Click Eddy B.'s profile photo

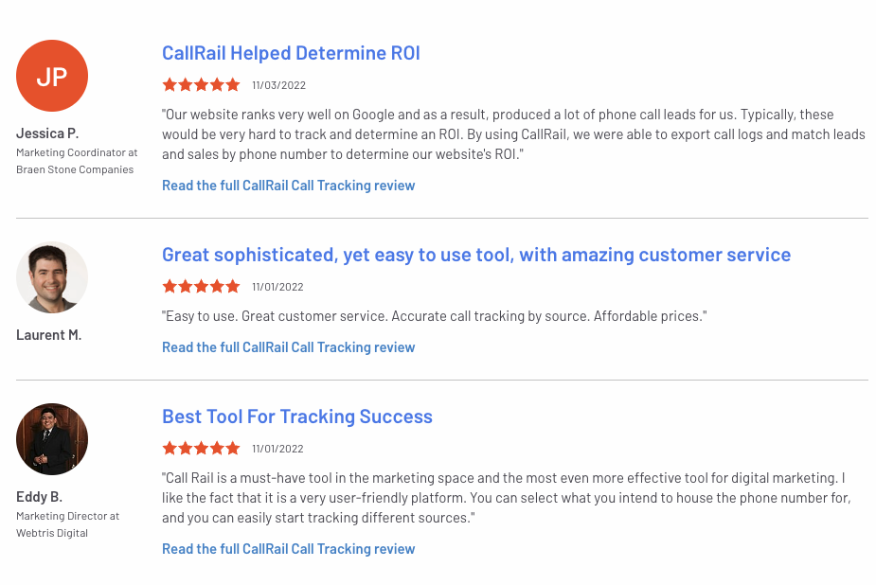click(x=52, y=439)
